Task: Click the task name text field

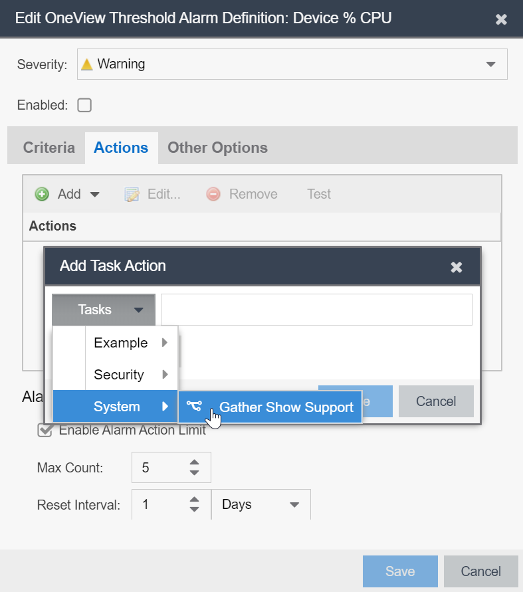Action: [x=316, y=310]
